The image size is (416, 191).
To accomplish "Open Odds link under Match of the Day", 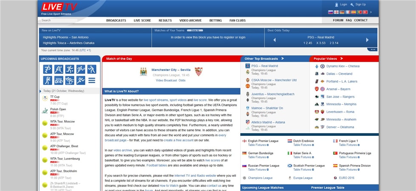I will tap(182, 80).
